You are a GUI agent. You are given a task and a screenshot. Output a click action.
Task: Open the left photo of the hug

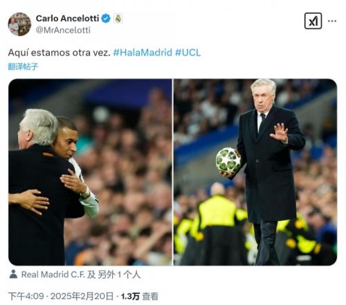point(90,172)
